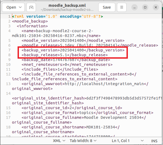Screen dimensions: 163x145
Task: Click the original_course_shortname MDK101-25034 line
Action: (x=71, y=127)
